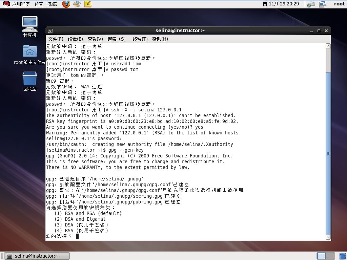Click the '/usr/bin/xauth: creating new authority' line

(139, 144)
